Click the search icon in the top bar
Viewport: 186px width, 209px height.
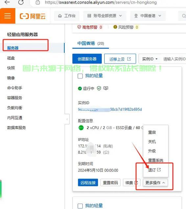click(184, 16)
